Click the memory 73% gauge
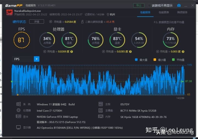Viewport: 198px width, 139px height. [170, 40]
